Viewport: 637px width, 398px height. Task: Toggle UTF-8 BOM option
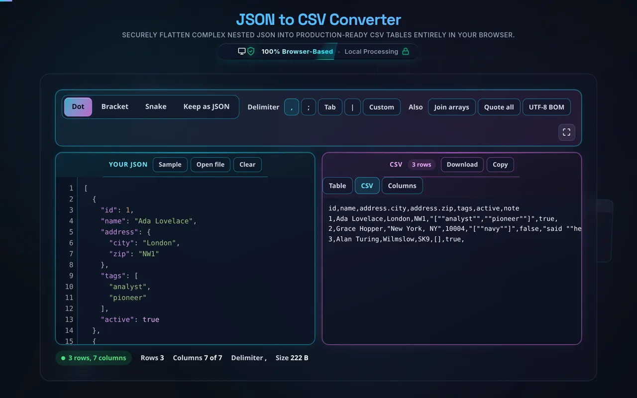tap(546, 107)
